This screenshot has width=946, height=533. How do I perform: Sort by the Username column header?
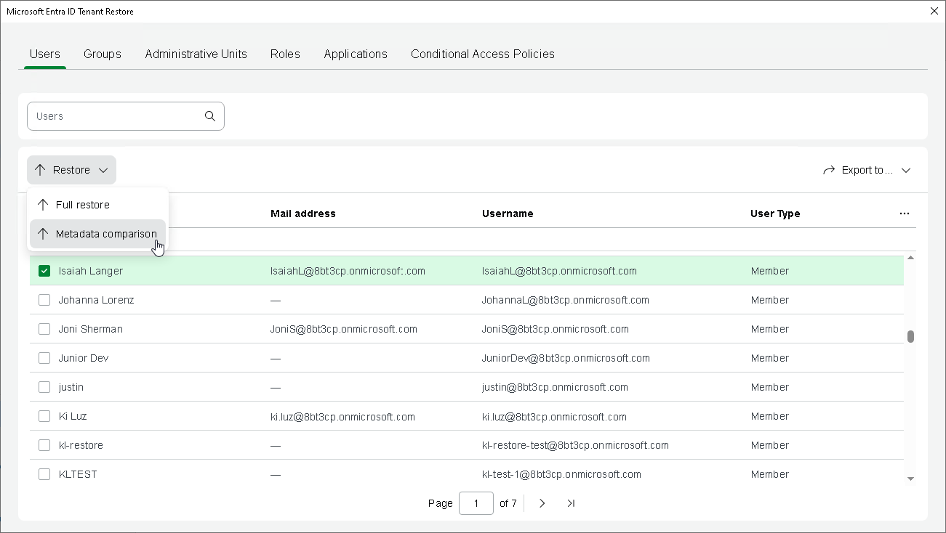click(x=508, y=213)
